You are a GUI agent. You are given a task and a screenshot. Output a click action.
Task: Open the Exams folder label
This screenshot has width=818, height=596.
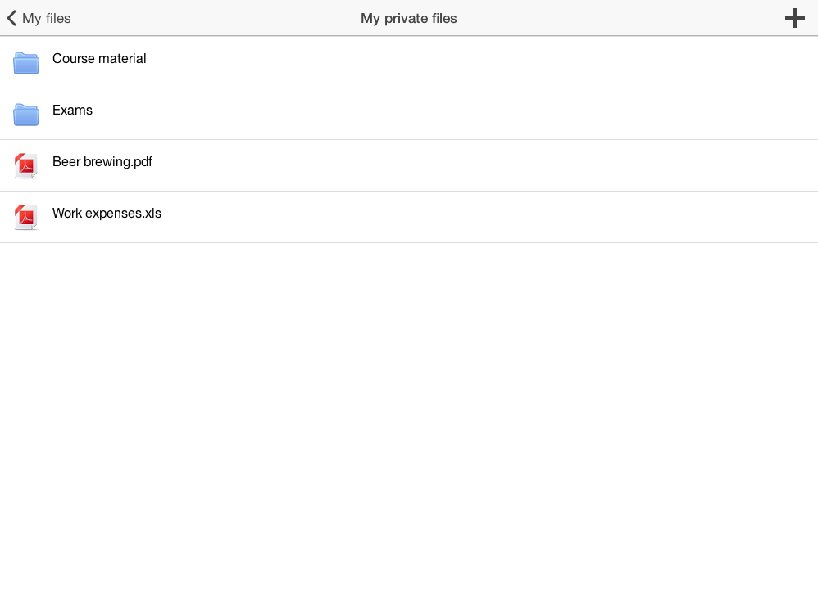pyautogui.click(x=72, y=110)
